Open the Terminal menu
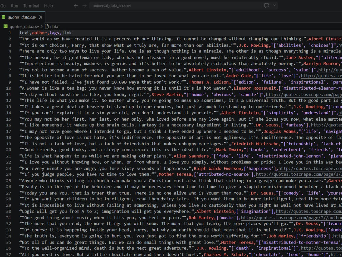Screen dimensions: 342x257 [31, 6]
